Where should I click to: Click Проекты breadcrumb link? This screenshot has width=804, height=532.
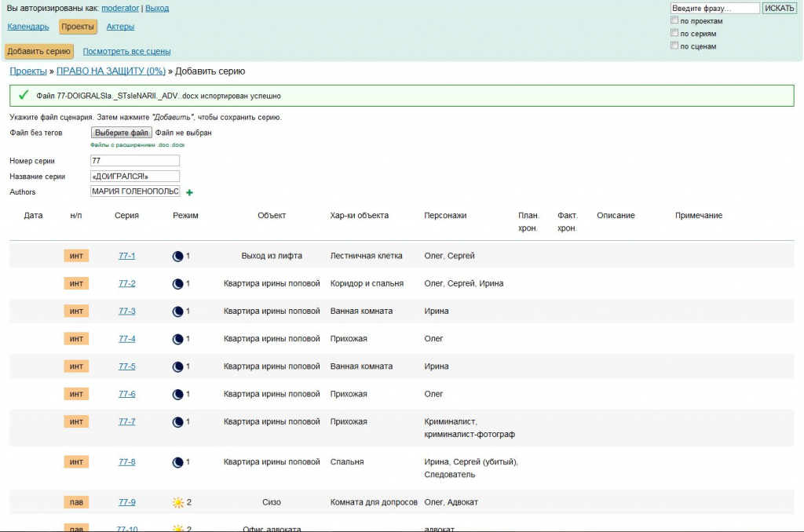coord(28,71)
